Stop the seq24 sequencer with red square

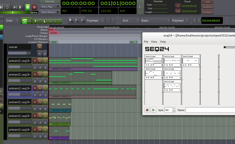coord(147,110)
